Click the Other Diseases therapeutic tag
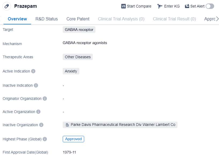The height and width of the screenshot is (160, 219). click(x=78, y=57)
